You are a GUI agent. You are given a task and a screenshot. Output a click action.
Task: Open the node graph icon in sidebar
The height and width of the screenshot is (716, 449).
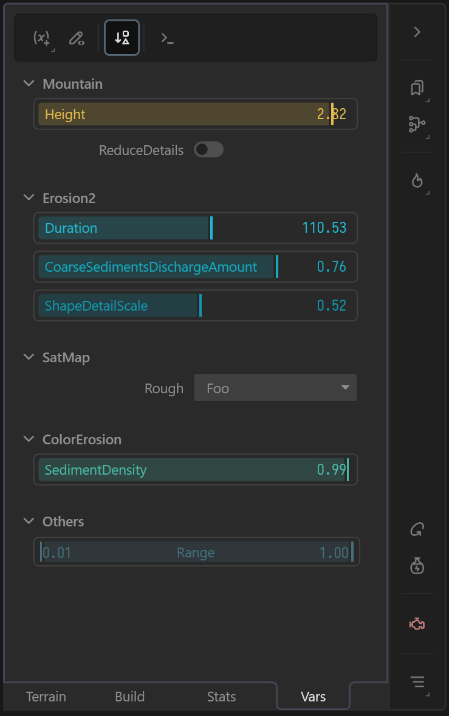pos(417,125)
